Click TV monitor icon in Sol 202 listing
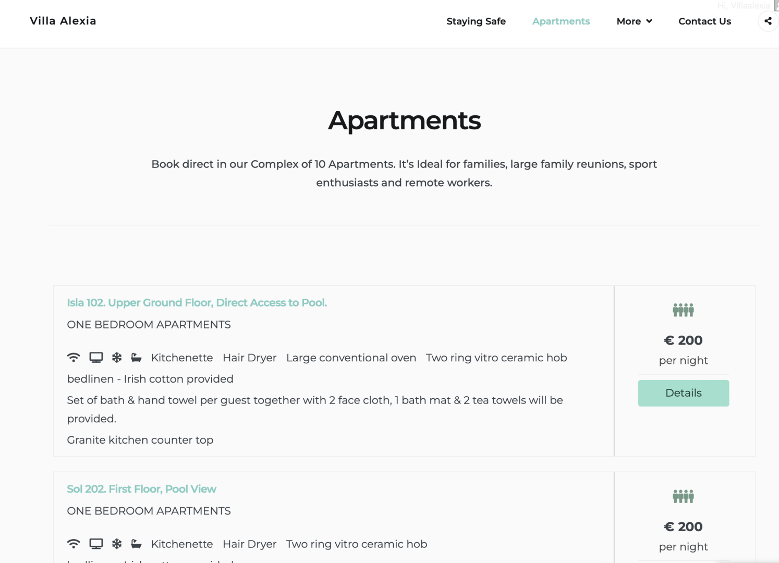This screenshot has height=563, width=779. (x=96, y=544)
